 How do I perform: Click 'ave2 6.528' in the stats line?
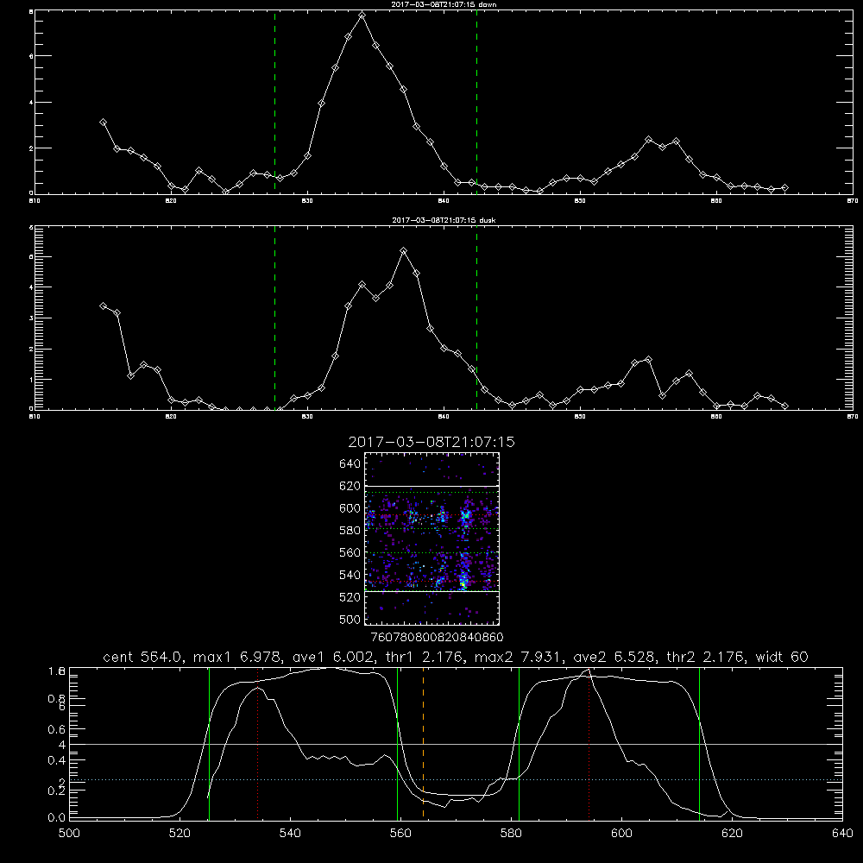pos(614,657)
